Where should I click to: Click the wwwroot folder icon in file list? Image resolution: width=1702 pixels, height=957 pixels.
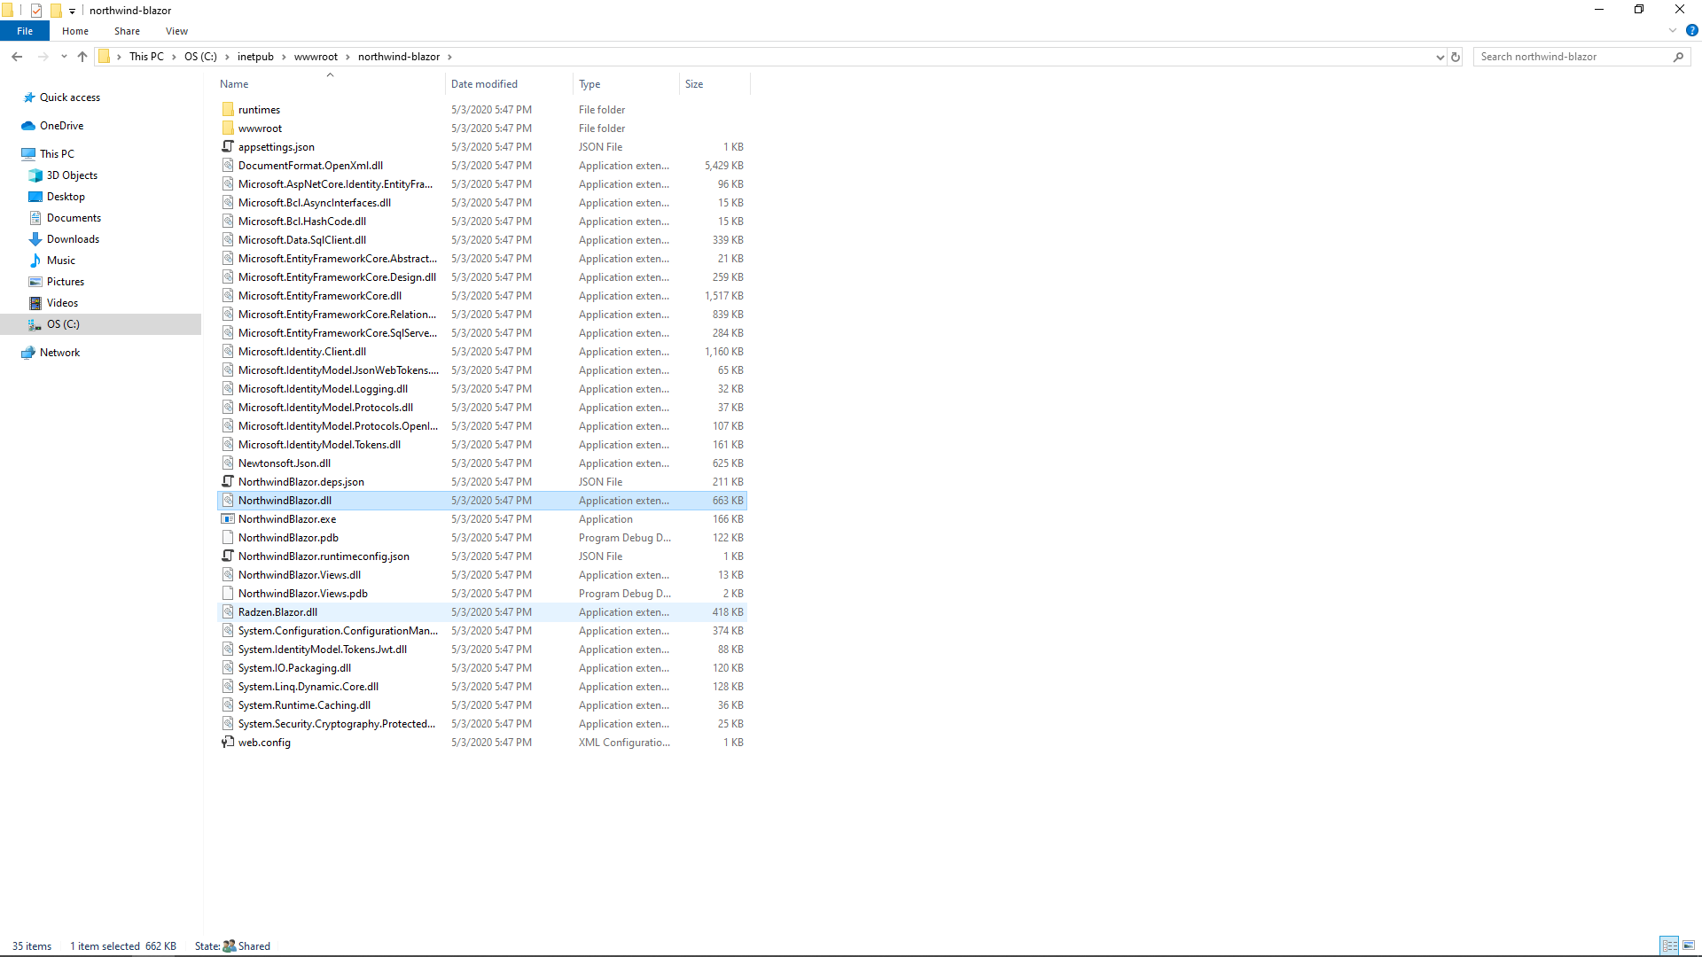pos(228,128)
